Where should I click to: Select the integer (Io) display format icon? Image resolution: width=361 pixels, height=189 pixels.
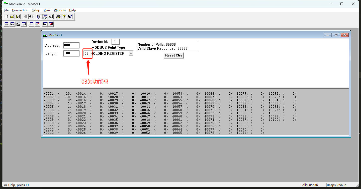(x=18, y=24)
